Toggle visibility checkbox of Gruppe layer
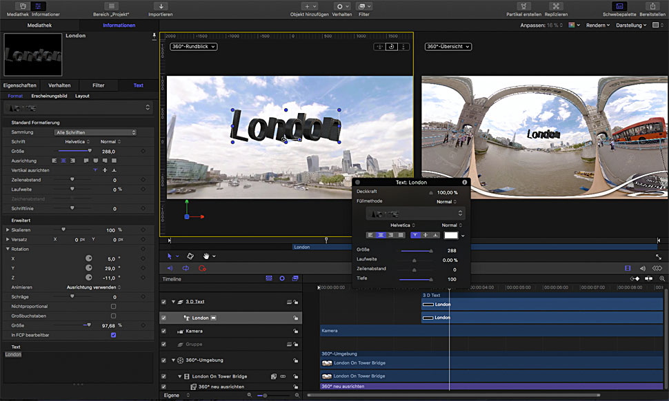 tap(163, 345)
